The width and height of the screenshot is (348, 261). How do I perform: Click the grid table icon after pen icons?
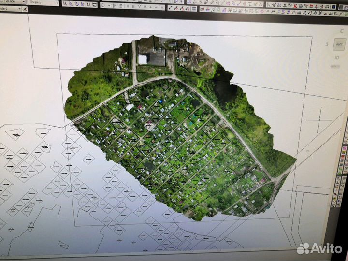point(194,8)
